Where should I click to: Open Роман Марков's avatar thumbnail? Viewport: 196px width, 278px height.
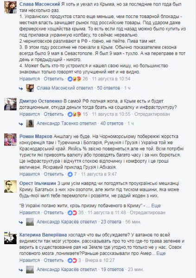[x=11, y=139]
